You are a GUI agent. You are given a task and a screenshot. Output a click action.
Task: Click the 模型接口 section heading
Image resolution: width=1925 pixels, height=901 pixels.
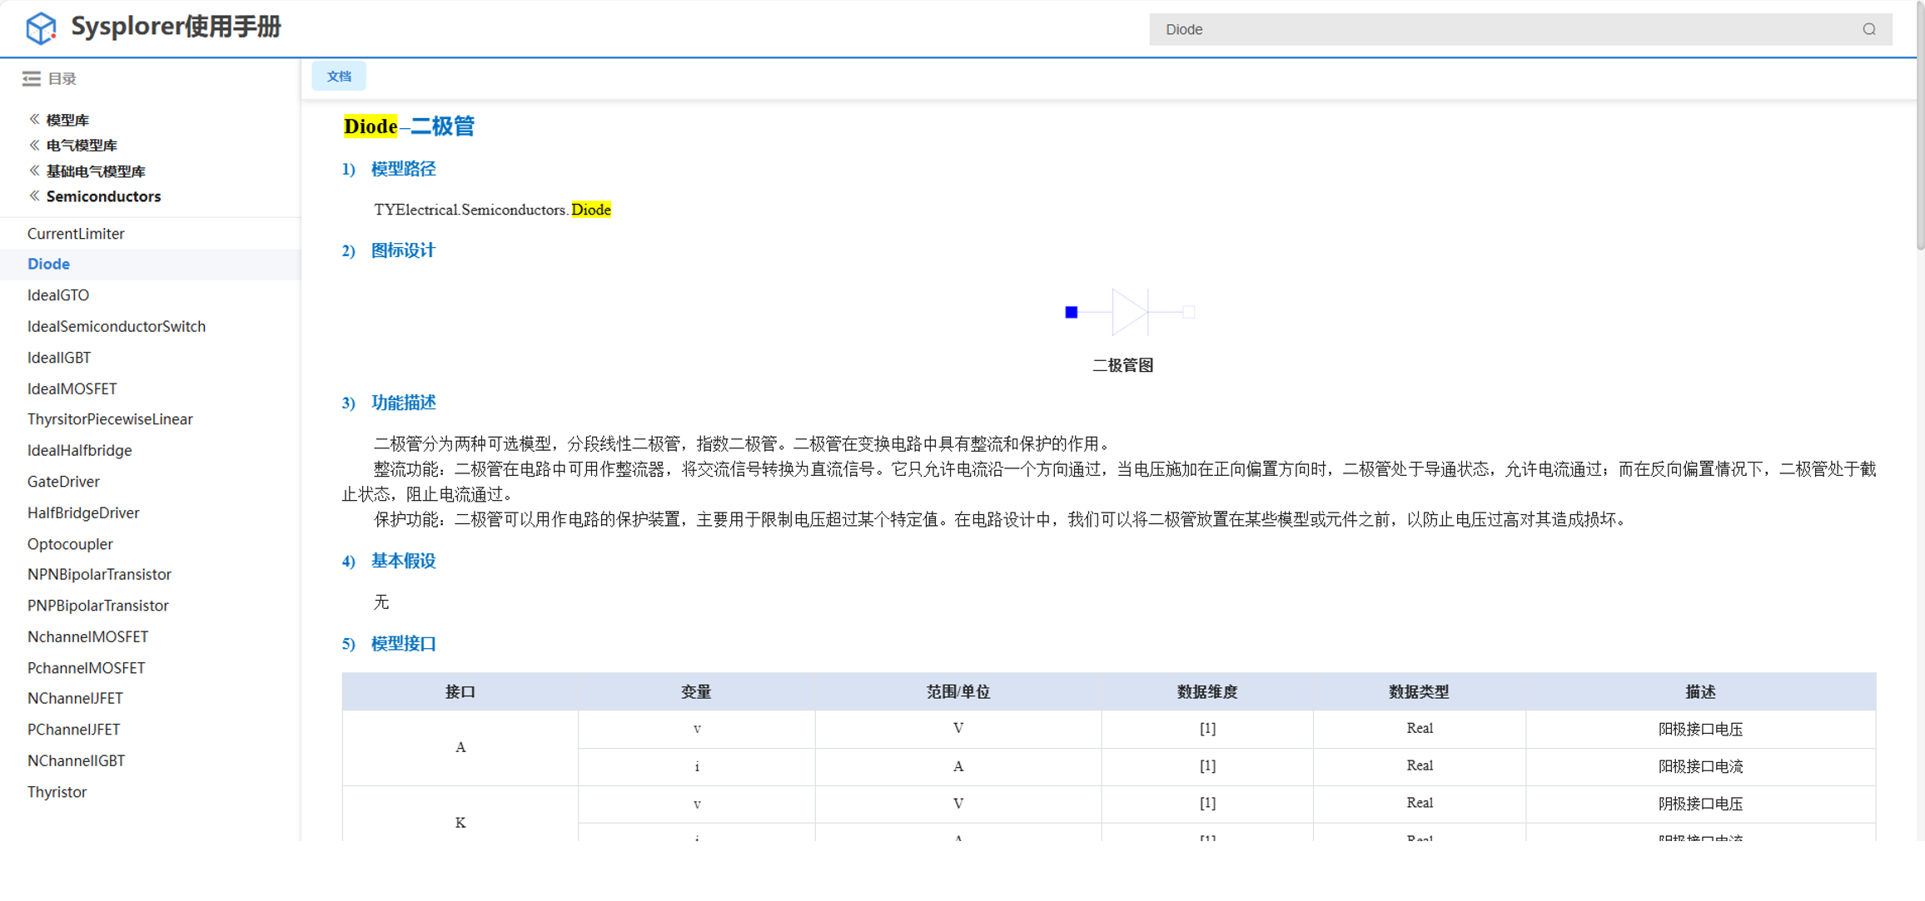pos(403,644)
